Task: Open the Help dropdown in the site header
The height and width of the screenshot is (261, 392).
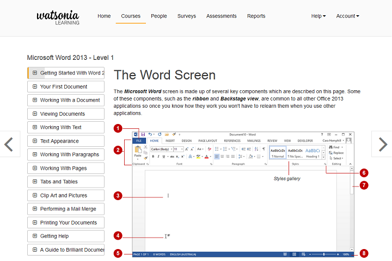Action: tap(318, 16)
